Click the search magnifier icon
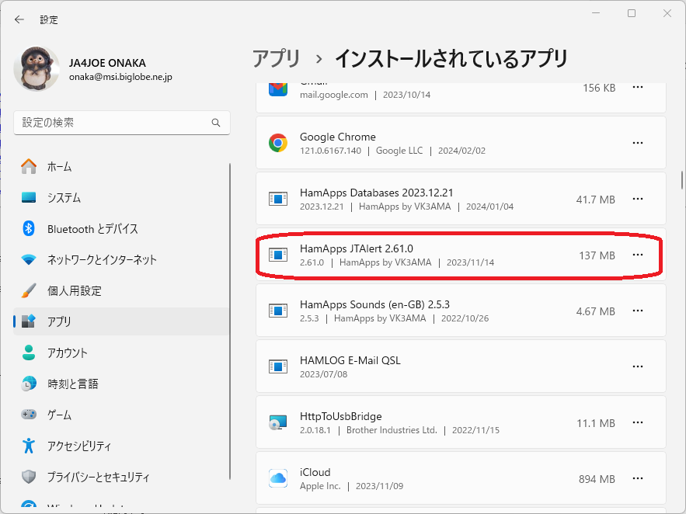 tap(216, 123)
